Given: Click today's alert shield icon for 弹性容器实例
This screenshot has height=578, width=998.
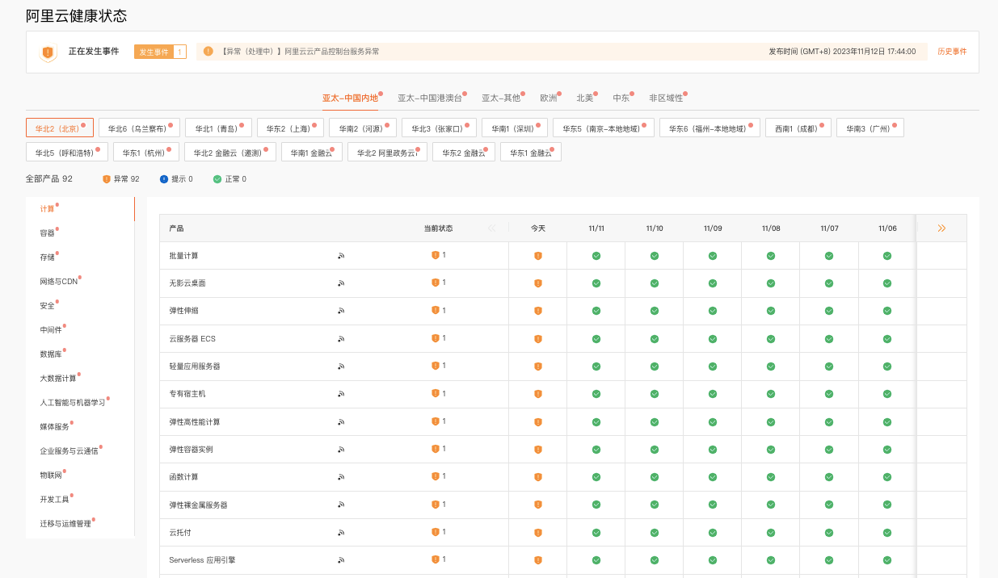Looking at the screenshot, I should 538,450.
